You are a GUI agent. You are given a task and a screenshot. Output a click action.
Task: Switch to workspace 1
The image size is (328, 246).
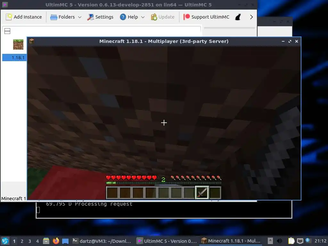point(14,241)
